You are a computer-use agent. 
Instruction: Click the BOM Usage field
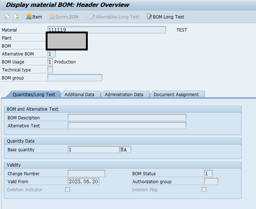[50, 62]
